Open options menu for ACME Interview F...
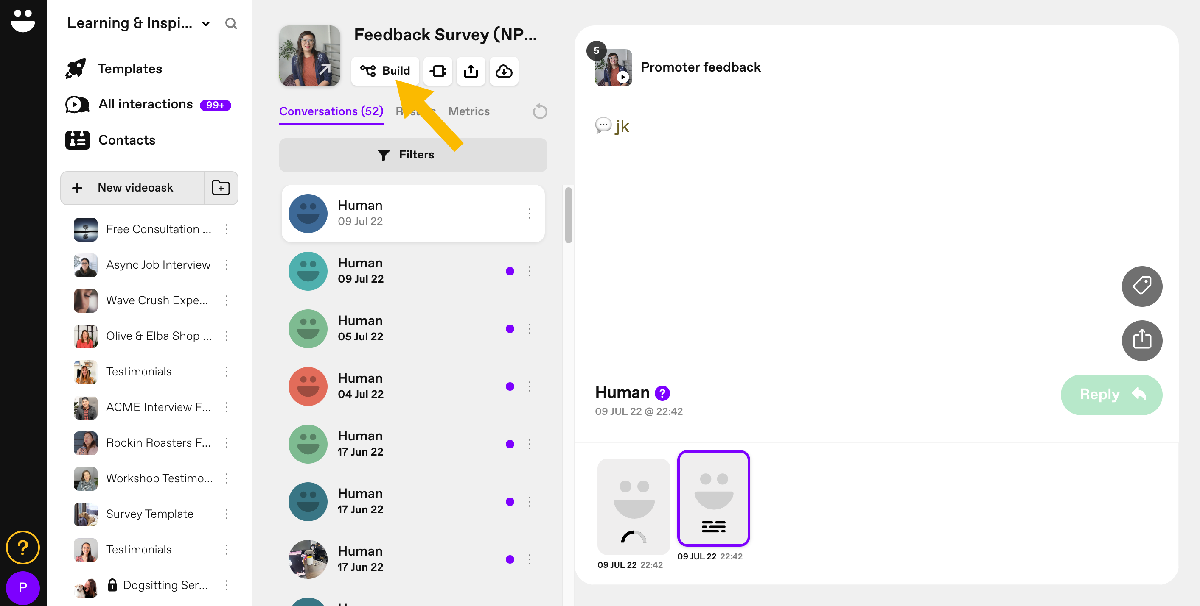Screen dimensions: 1200x606 [227, 407]
